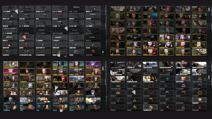This screenshot has height=119, width=212.
Task: Pick the silver-masked mercenary character
Action: click(10, 101)
